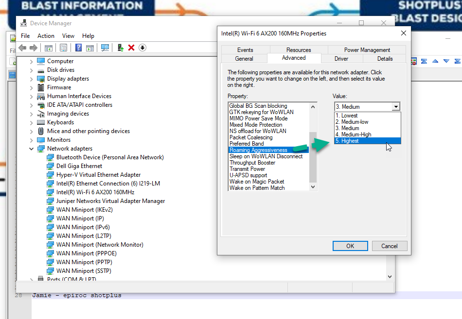Select Scan for hardware changes icon
The width and height of the screenshot is (462, 319).
[105, 47]
